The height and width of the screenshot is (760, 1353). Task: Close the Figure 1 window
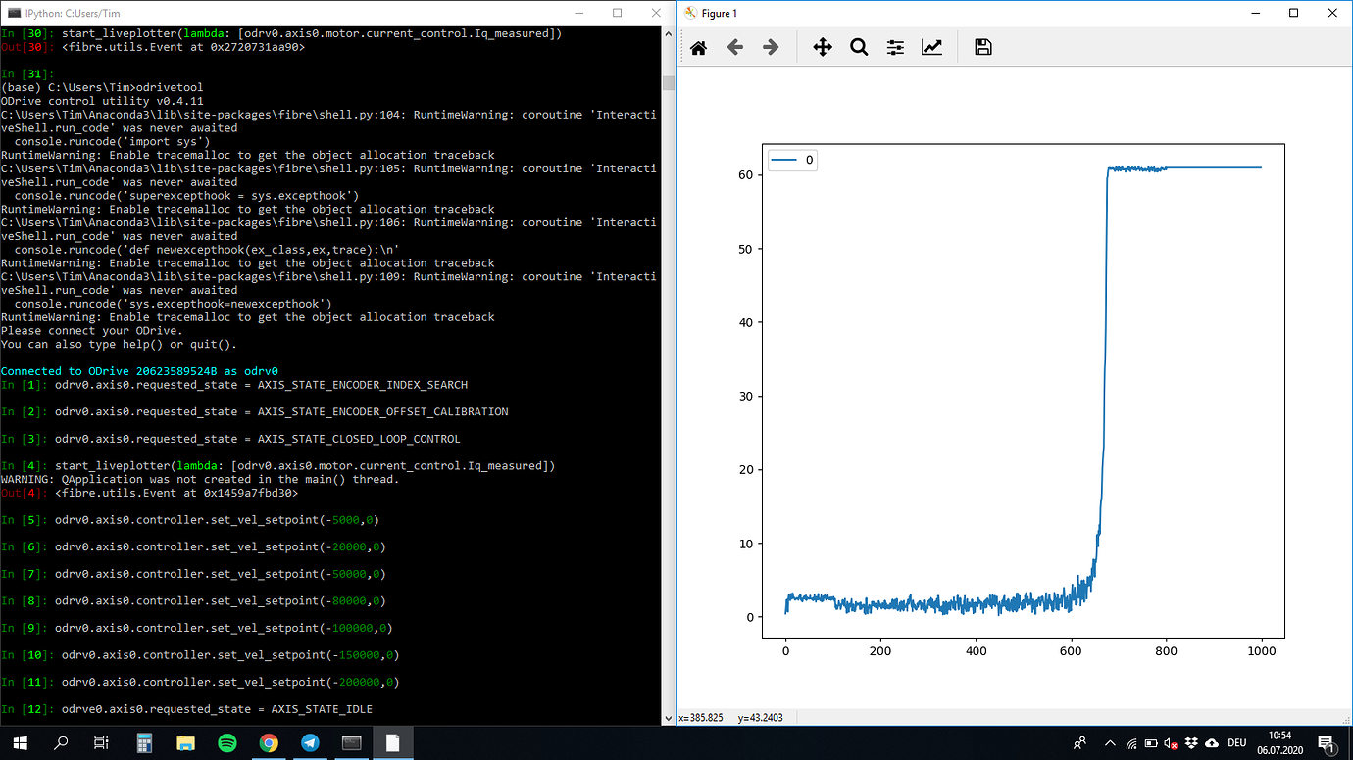[x=1333, y=13]
